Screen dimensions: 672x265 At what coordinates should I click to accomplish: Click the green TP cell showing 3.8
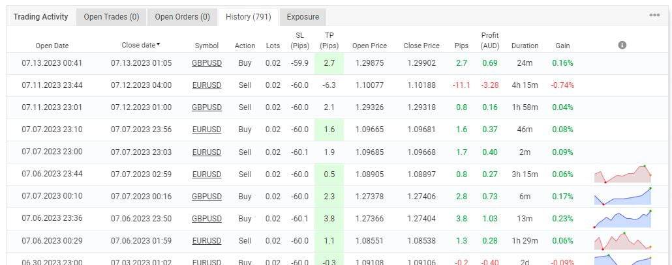coord(329,219)
